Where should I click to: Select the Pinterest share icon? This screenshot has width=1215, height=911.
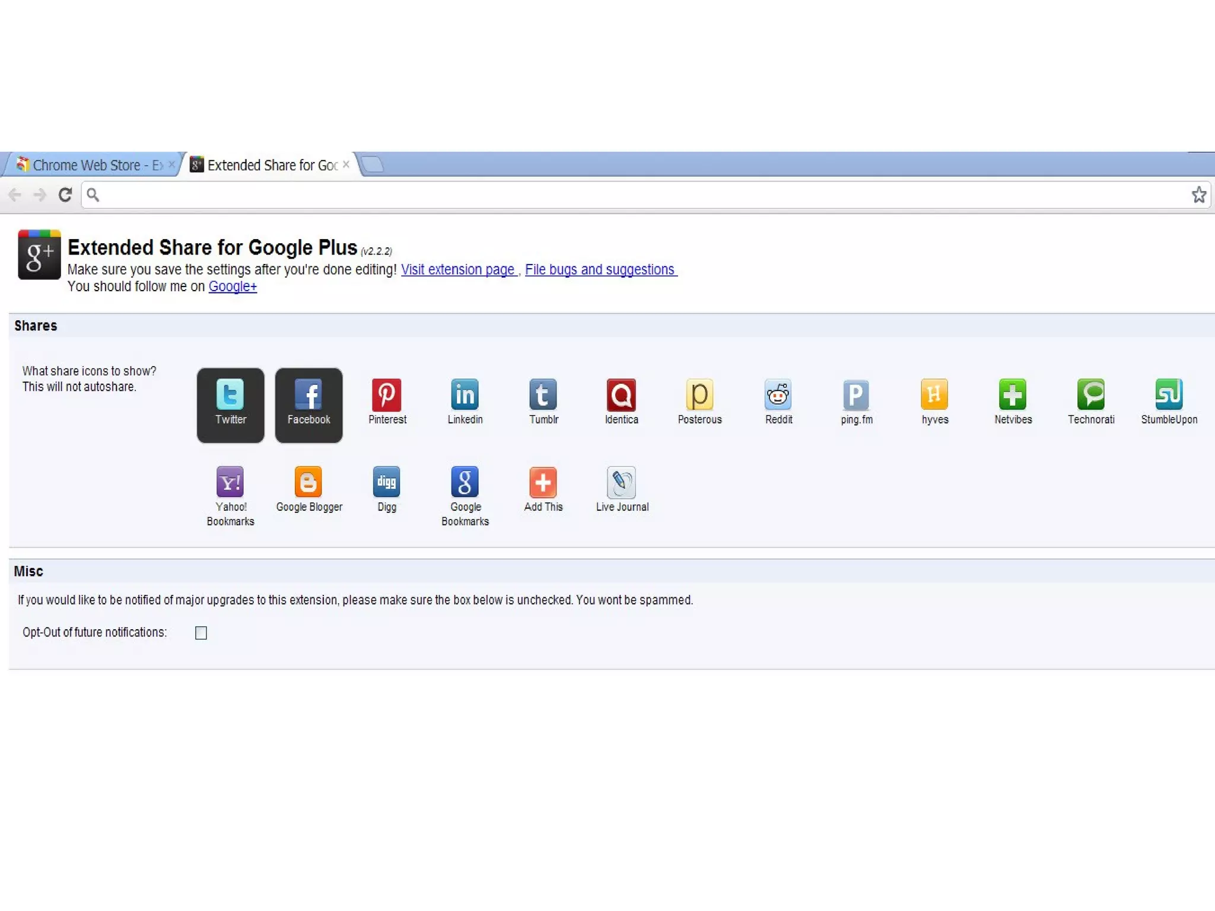pyautogui.click(x=387, y=395)
